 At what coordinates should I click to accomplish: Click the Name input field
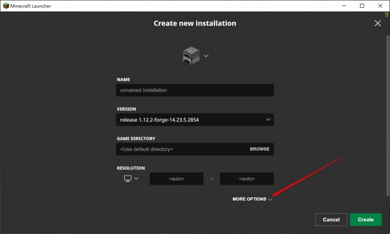tap(195, 90)
